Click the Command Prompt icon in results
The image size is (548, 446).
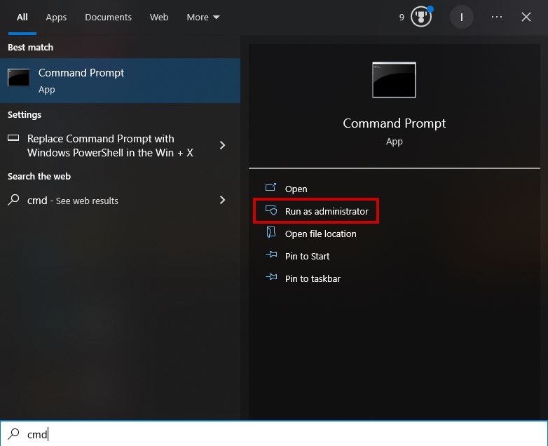(x=18, y=77)
